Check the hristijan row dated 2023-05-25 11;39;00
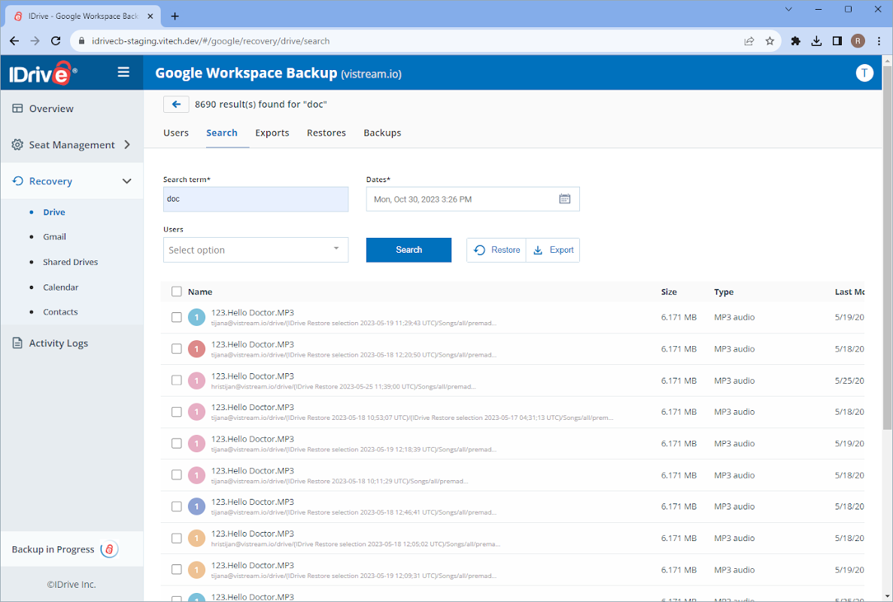Screen dimensions: 893x602 coord(177,380)
